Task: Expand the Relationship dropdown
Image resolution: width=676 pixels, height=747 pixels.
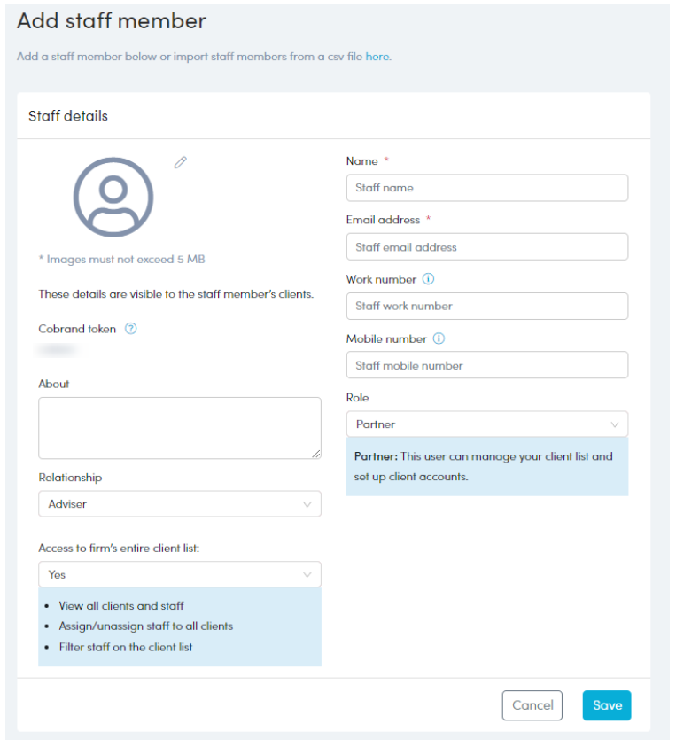Action: click(179, 504)
